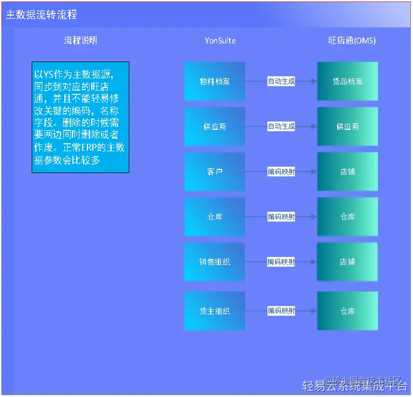
Task: Select the 旺店通 供应商 box
Action: [x=348, y=127]
